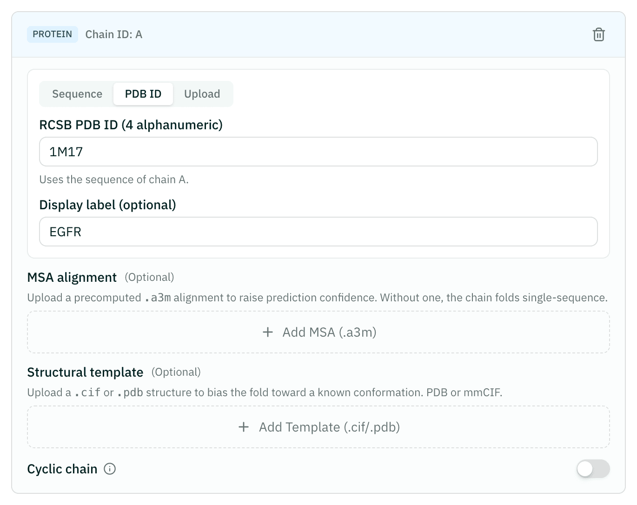Click the 'Uses the sequence of chain A.' hint
Image resolution: width=637 pixels, height=505 pixels.
tap(114, 179)
